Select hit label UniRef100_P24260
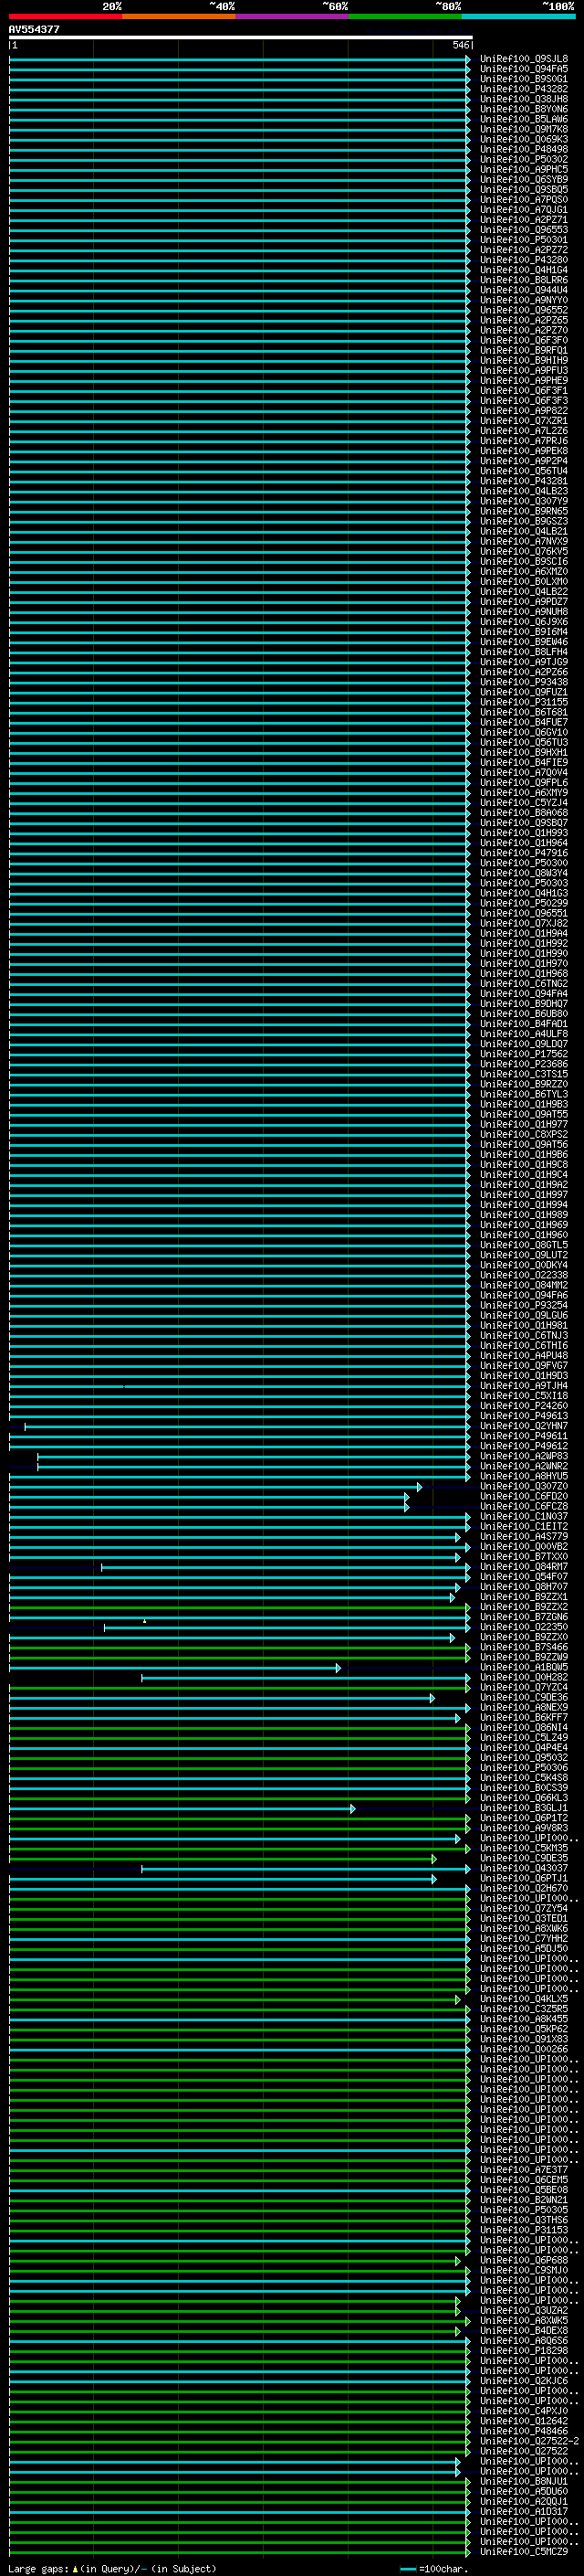This screenshot has height=2576, width=584. coord(524,1406)
